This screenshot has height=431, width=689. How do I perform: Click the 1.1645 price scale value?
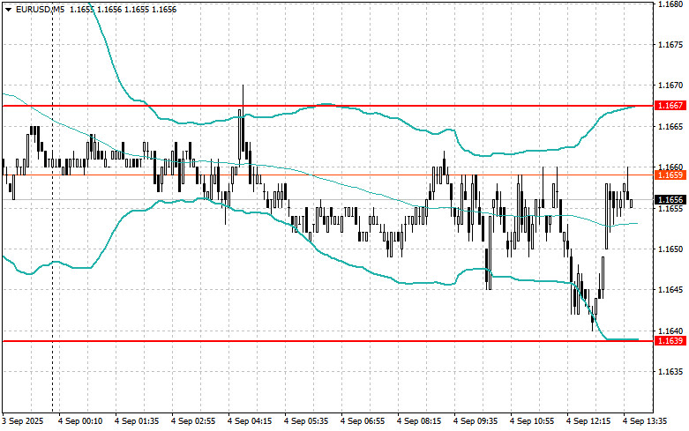click(670, 290)
